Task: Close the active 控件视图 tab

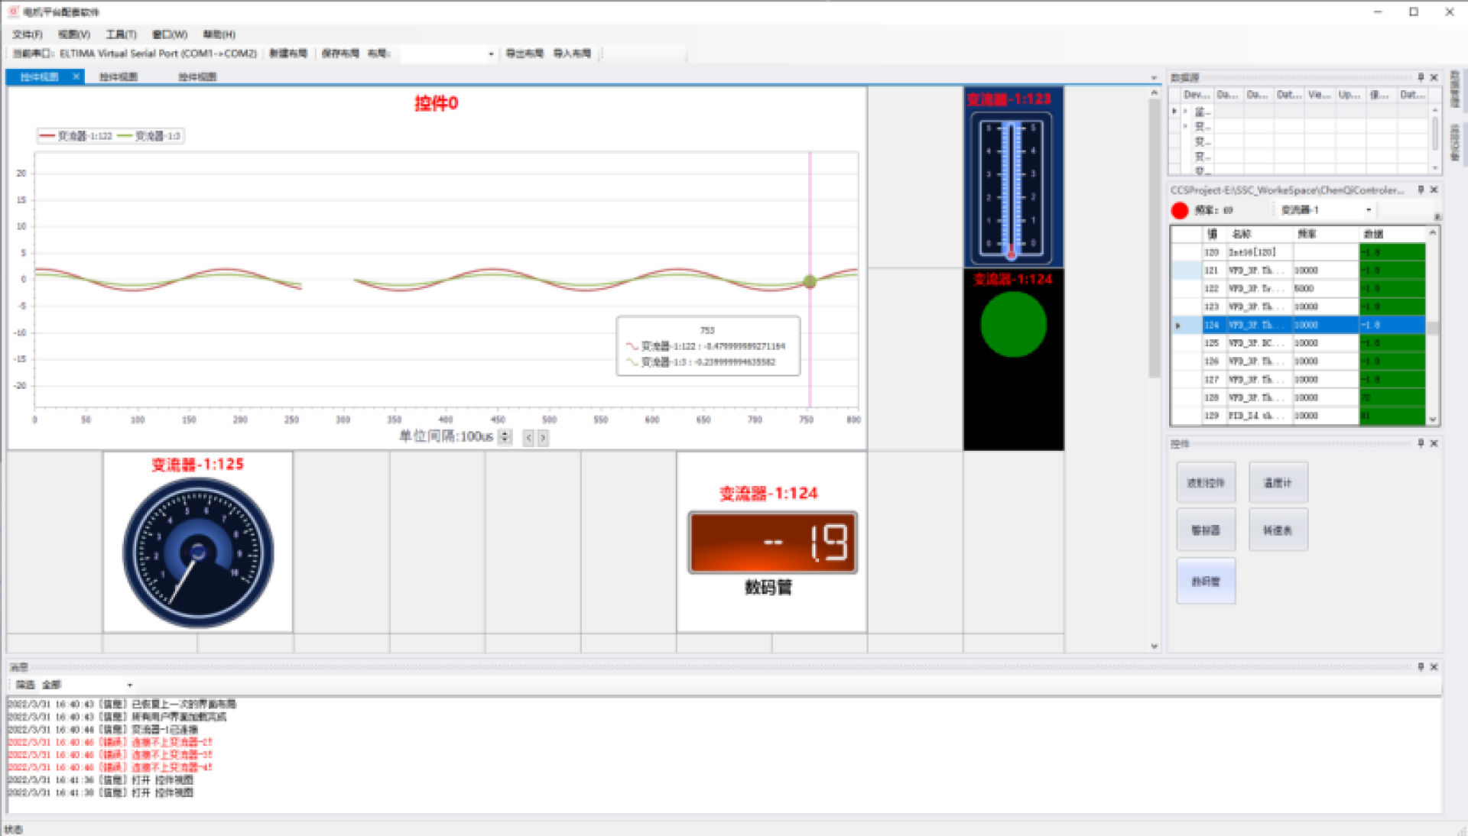Action: point(76,76)
